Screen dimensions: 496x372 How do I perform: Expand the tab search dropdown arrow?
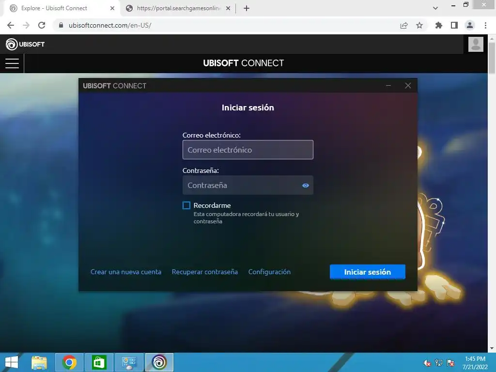click(x=435, y=8)
